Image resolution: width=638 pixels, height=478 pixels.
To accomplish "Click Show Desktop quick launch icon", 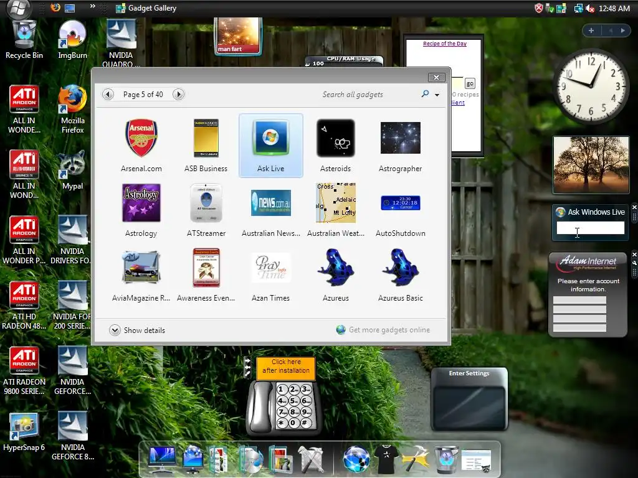I will [70, 7].
